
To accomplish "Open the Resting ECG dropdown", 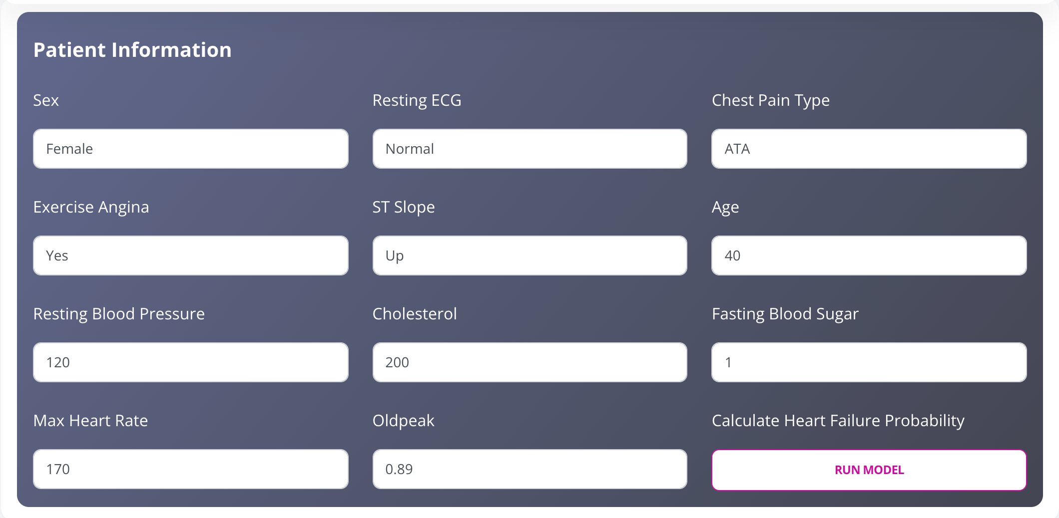I will coord(530,149).
